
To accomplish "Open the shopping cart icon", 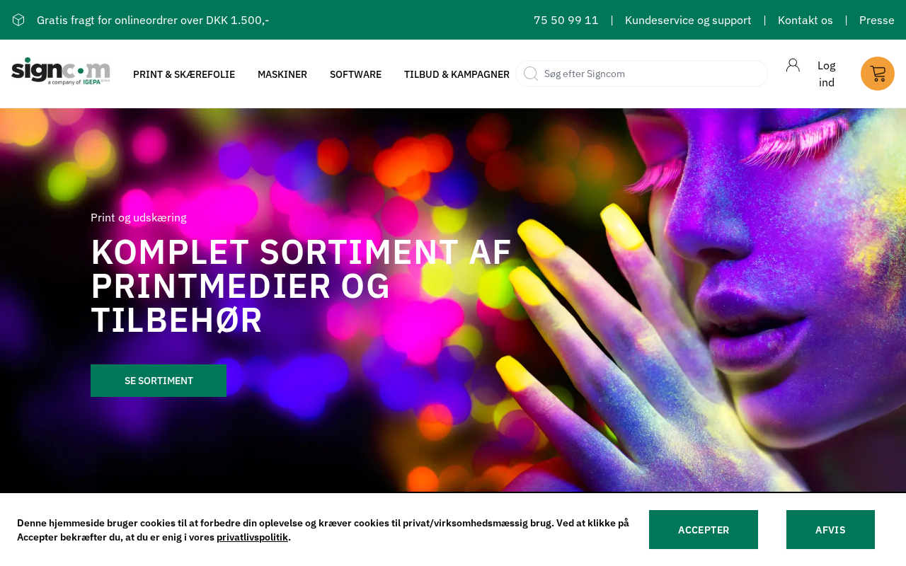I will pyautogui.click(x=878, y=74).
